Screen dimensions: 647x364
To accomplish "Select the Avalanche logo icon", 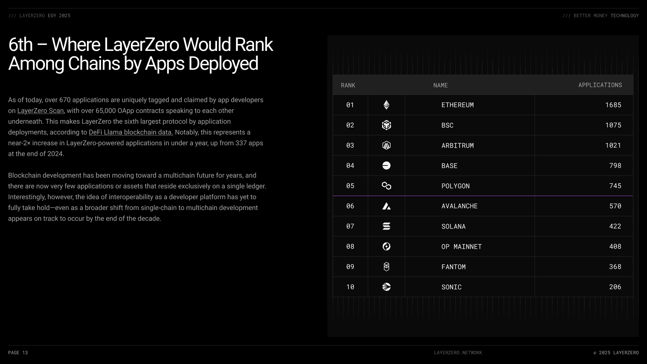I will click(x=387, y=206).
